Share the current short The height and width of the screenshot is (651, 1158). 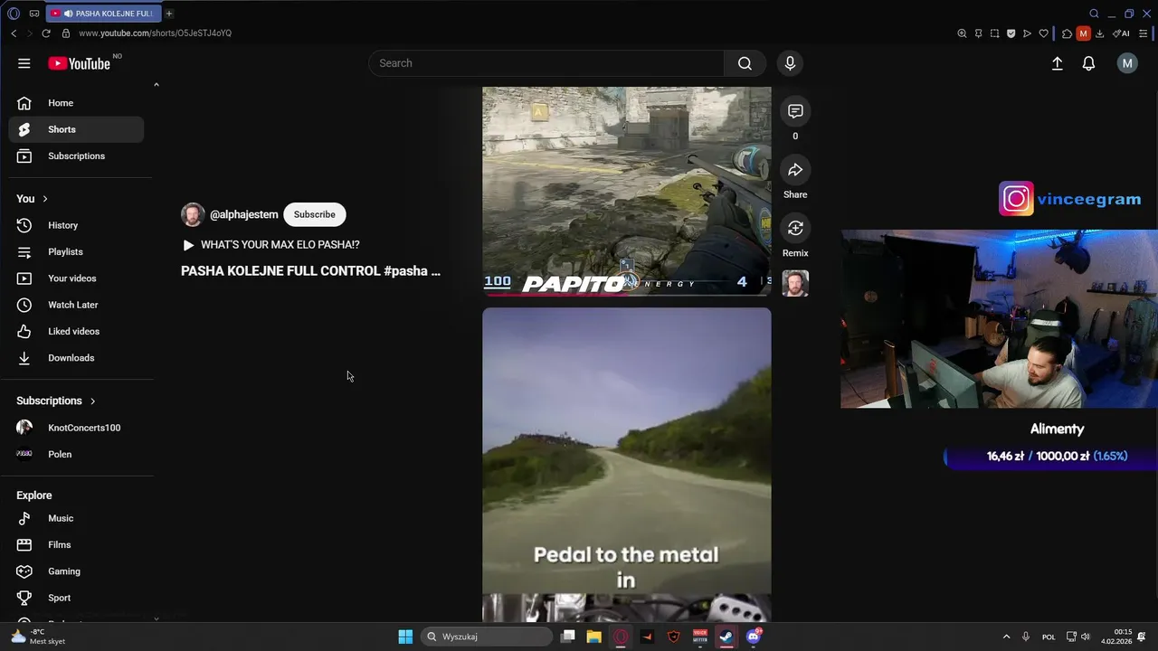(x=795, y=170)
